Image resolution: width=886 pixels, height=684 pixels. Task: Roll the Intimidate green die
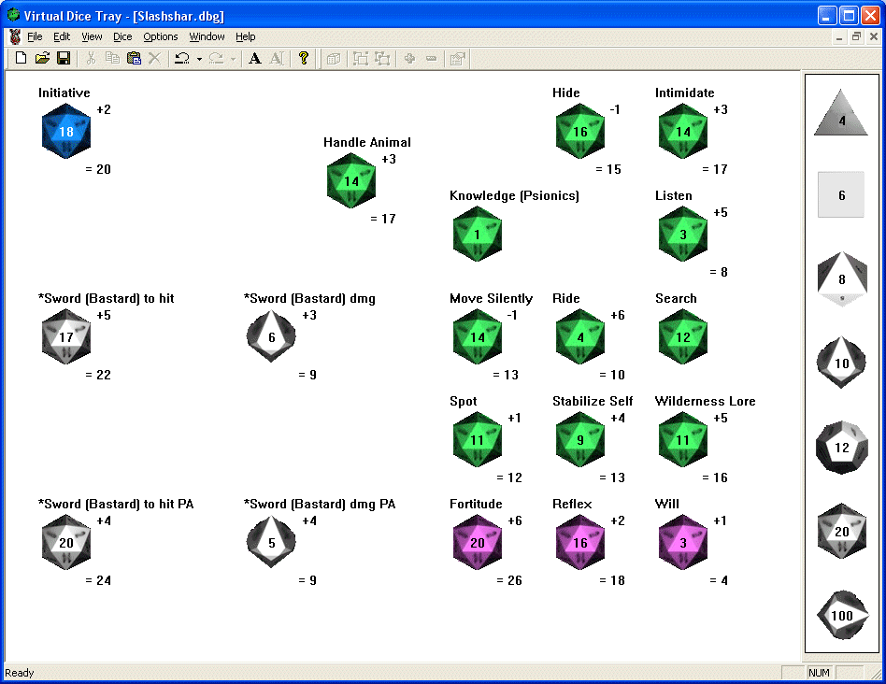coord(683,131)
